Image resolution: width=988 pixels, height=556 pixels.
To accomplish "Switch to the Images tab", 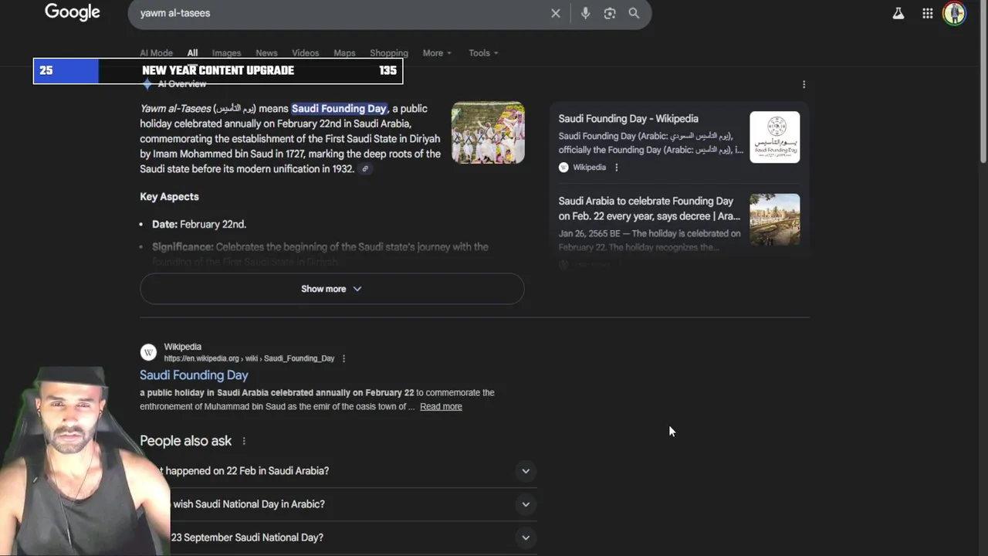I will 226,53.
